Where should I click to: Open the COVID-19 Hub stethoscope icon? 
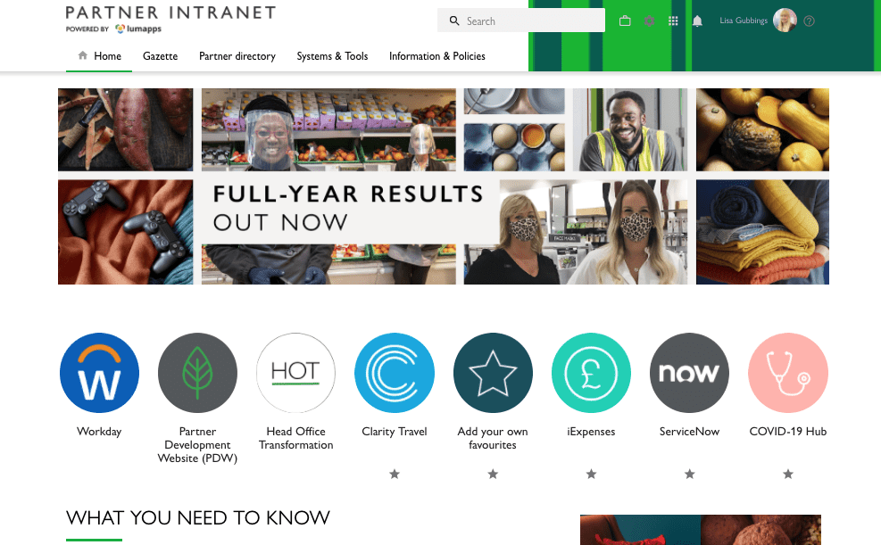point(788,373)
